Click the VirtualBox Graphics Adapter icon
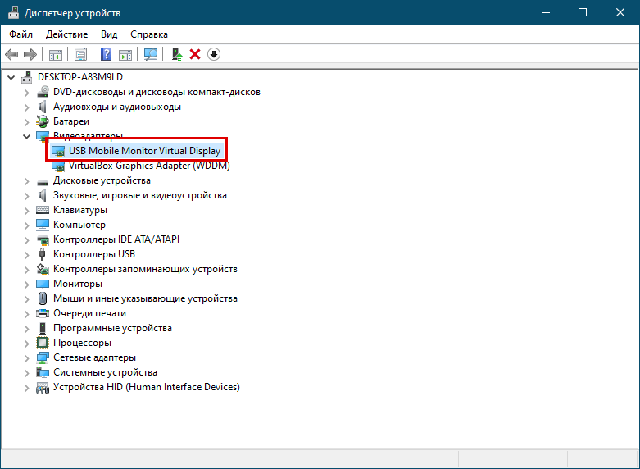 pyautogui.click(x=58, y=166)
